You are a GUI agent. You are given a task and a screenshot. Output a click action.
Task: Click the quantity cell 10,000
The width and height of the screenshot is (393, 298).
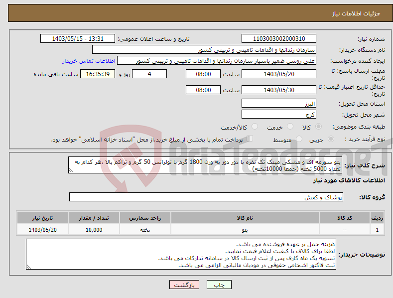point(94,230)
